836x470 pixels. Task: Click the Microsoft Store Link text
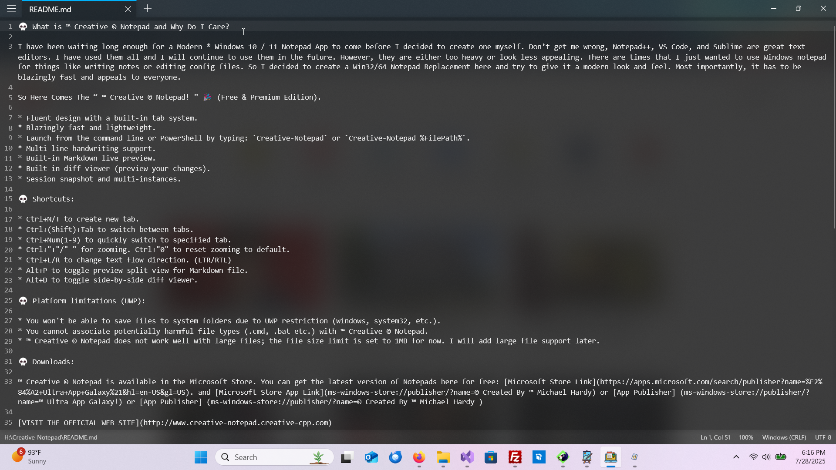coord(550,382)
